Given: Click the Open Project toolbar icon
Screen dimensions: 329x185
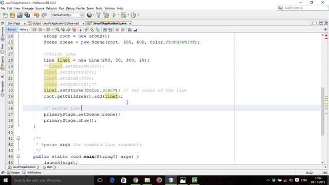Looking at the screenshot, I should (x=20, y=15).
